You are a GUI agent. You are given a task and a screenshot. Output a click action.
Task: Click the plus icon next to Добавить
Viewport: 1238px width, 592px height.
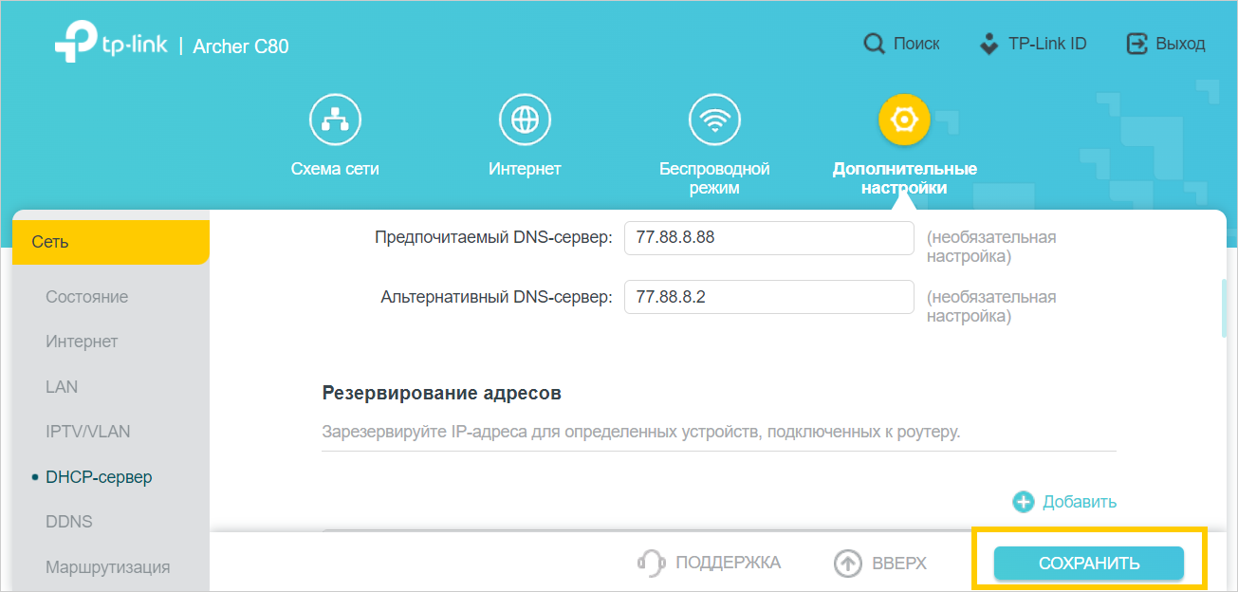pos(1023,502)
